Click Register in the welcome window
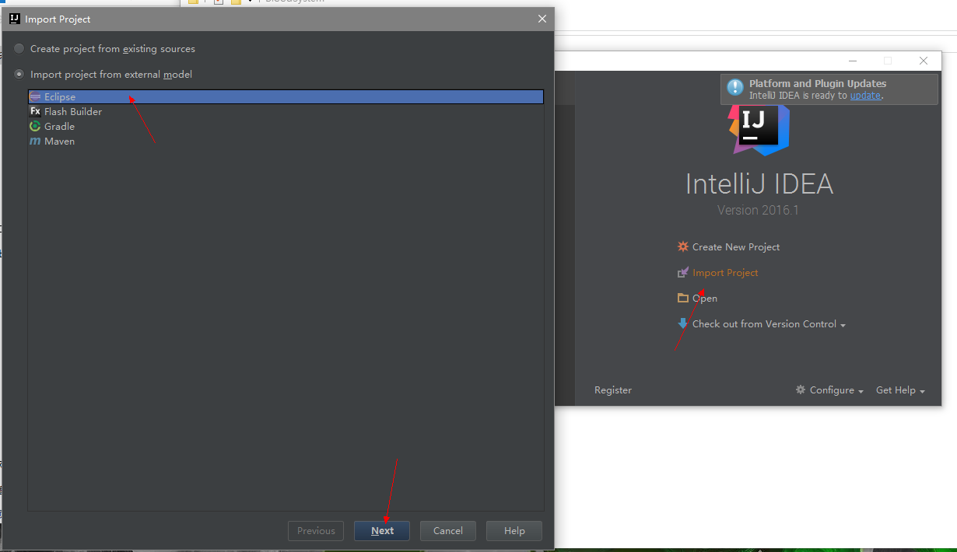The height and width of the screenshot is (552, 957). pyautogui.click(x=613, y=390)
